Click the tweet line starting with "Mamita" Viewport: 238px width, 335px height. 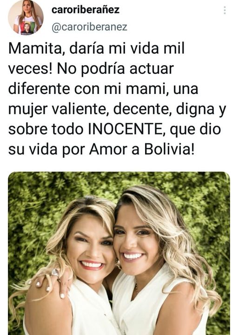point(96,49)
